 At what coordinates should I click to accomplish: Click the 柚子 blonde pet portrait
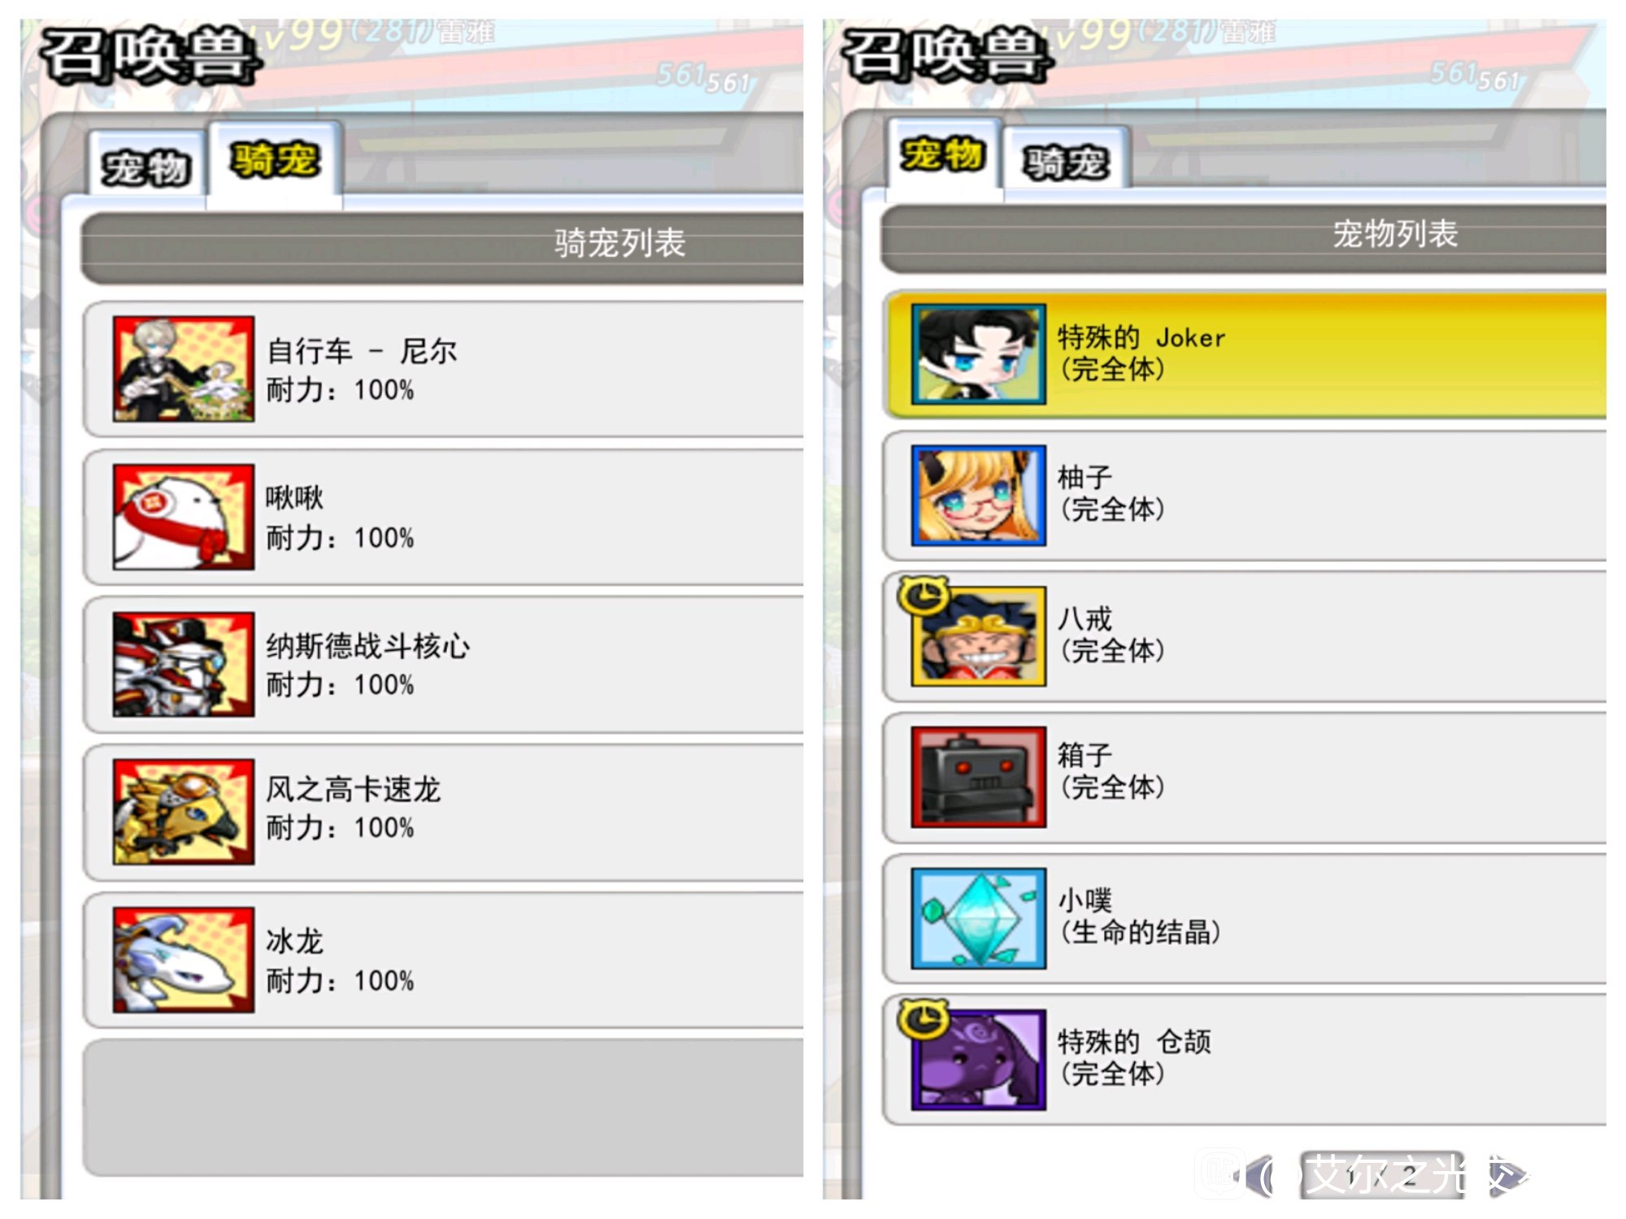tap(979, 495)
